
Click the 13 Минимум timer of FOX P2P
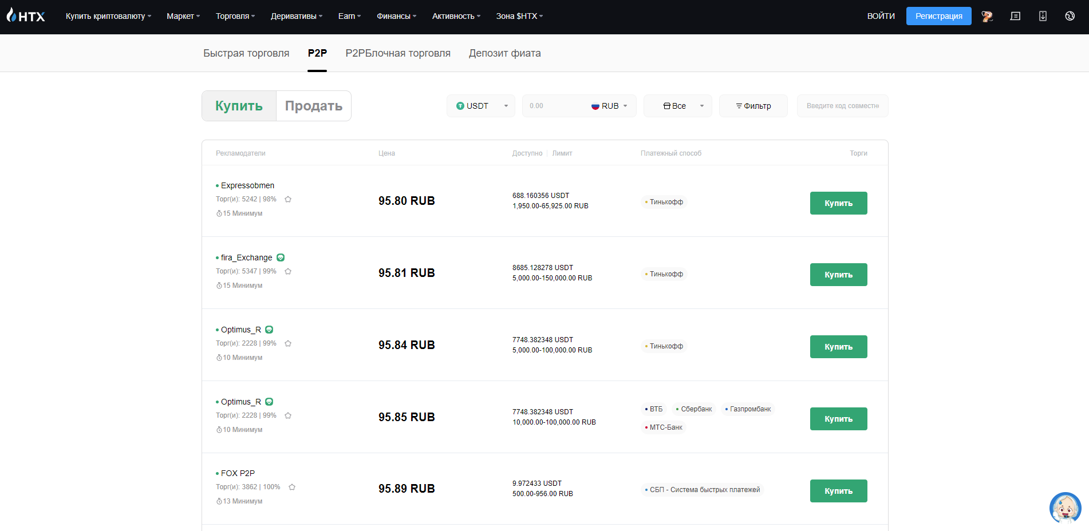239,501
